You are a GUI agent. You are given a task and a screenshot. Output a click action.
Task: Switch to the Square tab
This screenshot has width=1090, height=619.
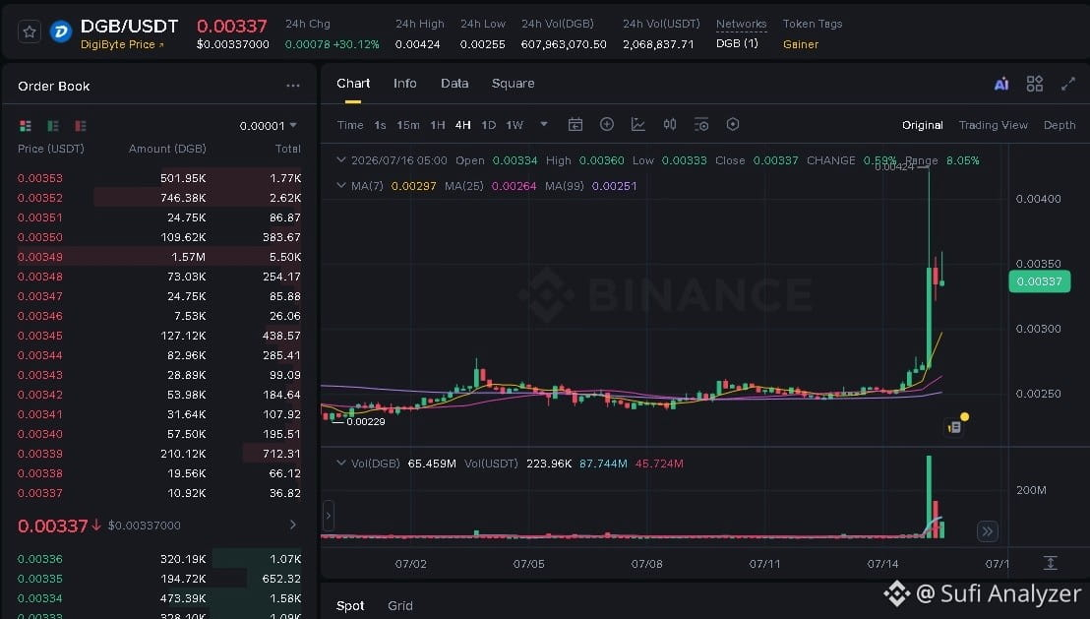click(513, 84)
